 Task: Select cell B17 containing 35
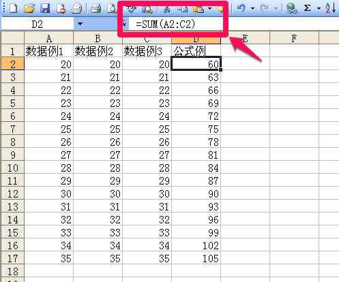pyautogui.click(x=98, y=258)
